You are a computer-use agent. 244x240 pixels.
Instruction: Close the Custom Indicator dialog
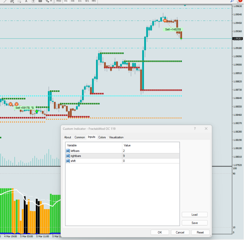coord(206,129)
